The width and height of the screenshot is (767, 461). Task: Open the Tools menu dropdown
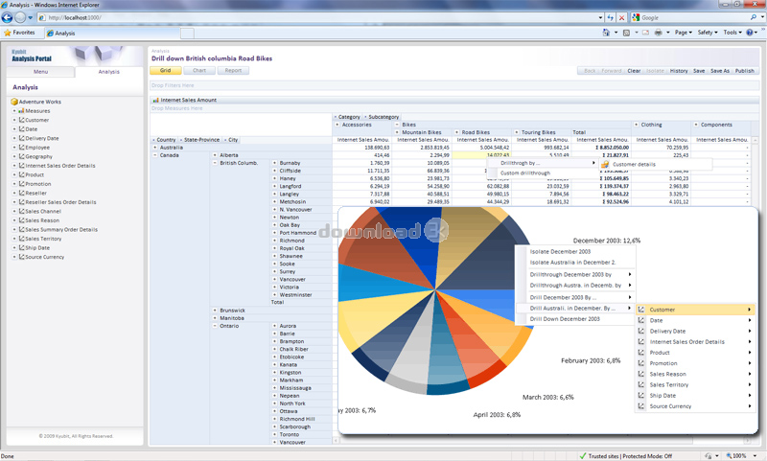pos(732,33)
